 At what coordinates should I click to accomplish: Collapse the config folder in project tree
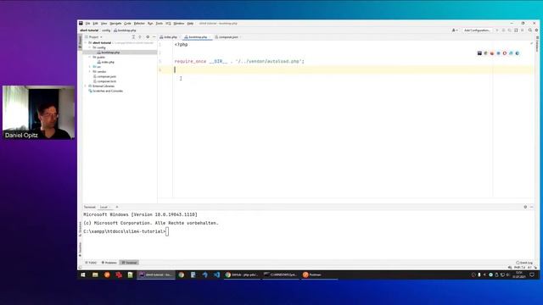90,47
